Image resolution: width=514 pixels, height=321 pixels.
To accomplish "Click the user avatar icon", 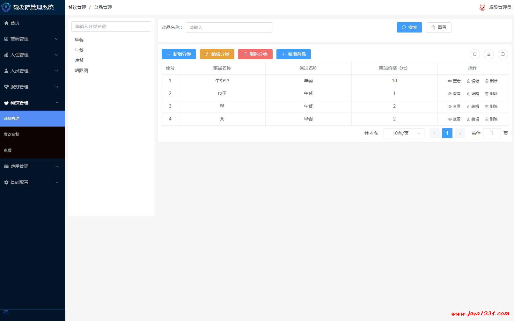I will click(482, 7).
